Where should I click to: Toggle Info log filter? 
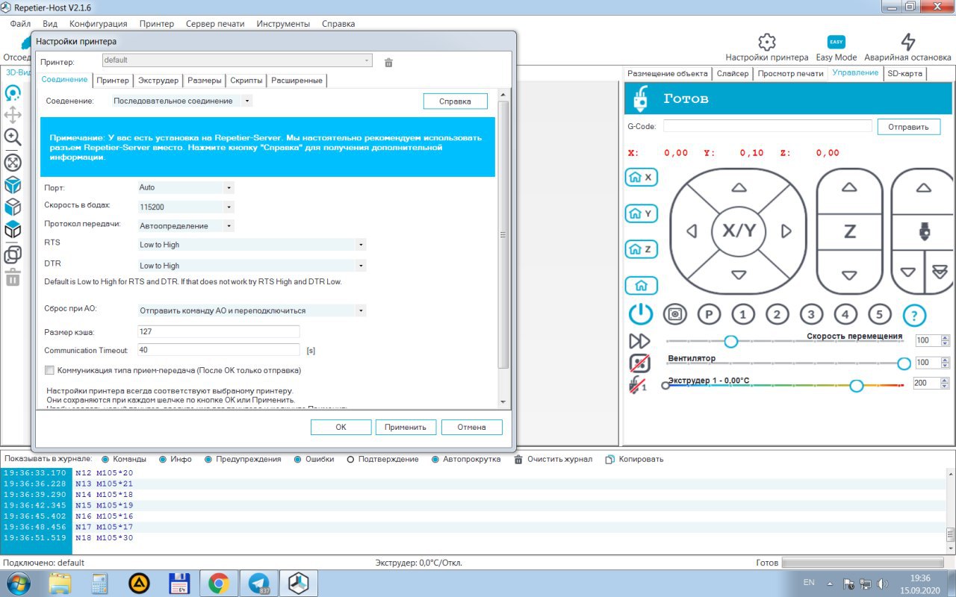click(x=161, y=459)
